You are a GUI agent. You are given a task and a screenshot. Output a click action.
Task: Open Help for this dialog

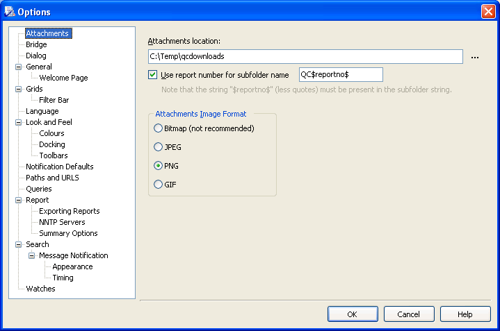pyautogui.click(x=465, y=314)
